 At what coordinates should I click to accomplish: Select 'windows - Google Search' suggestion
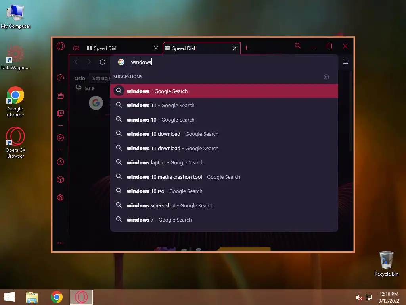point(224,91)
